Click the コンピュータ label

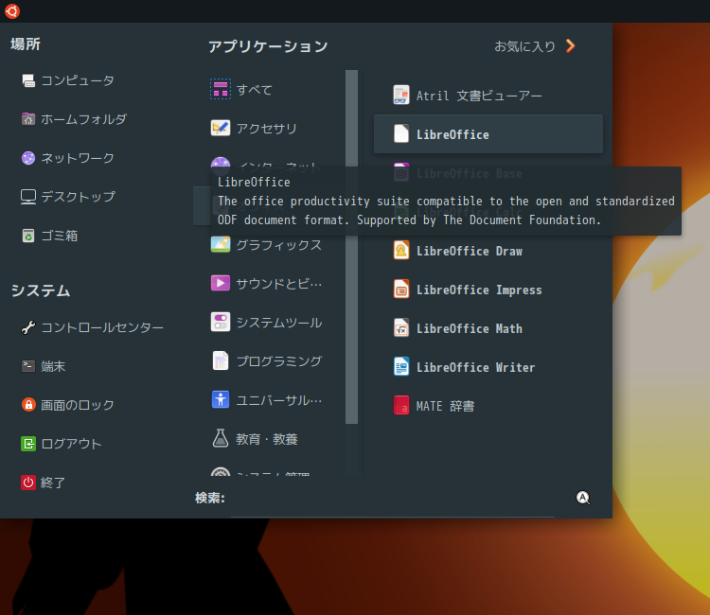[78, 81]
